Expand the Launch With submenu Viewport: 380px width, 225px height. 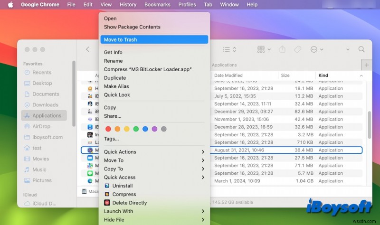click(154, 211)
